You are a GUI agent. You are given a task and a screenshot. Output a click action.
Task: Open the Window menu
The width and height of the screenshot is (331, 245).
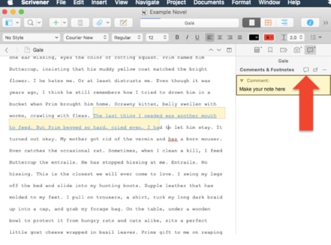269,2
